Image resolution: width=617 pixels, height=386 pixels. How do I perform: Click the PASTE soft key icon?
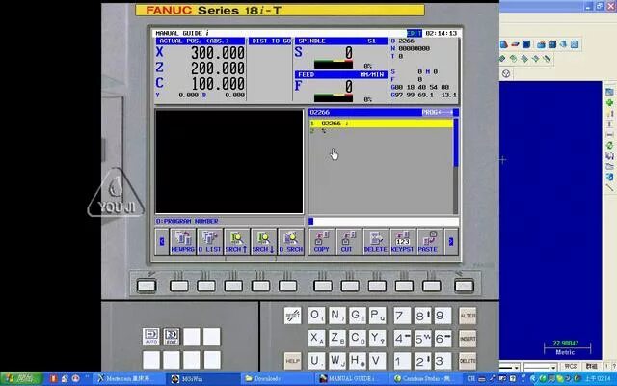coord(429,241)
